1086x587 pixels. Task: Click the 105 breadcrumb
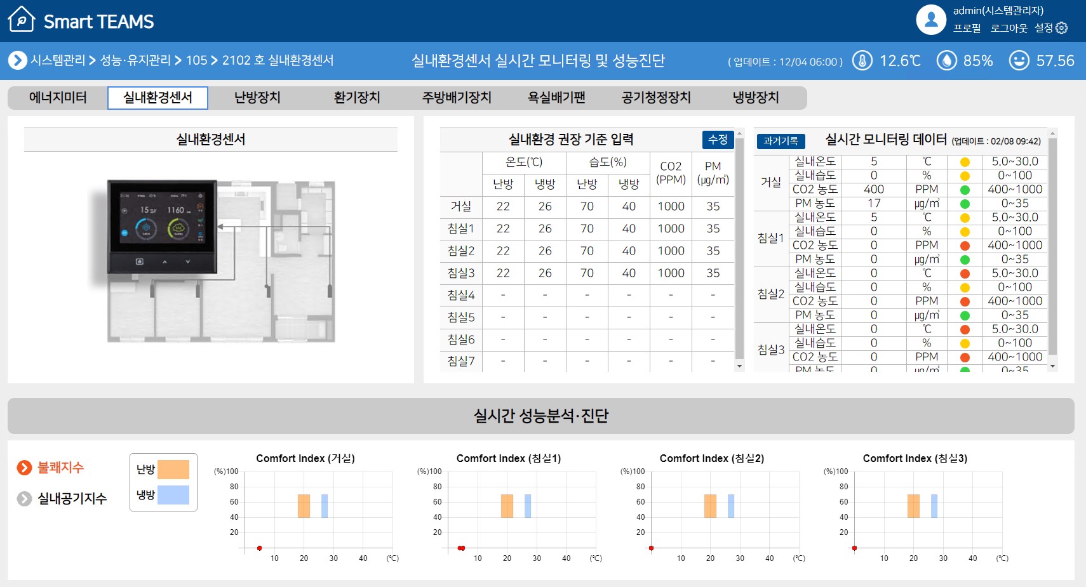pos(196,60)
